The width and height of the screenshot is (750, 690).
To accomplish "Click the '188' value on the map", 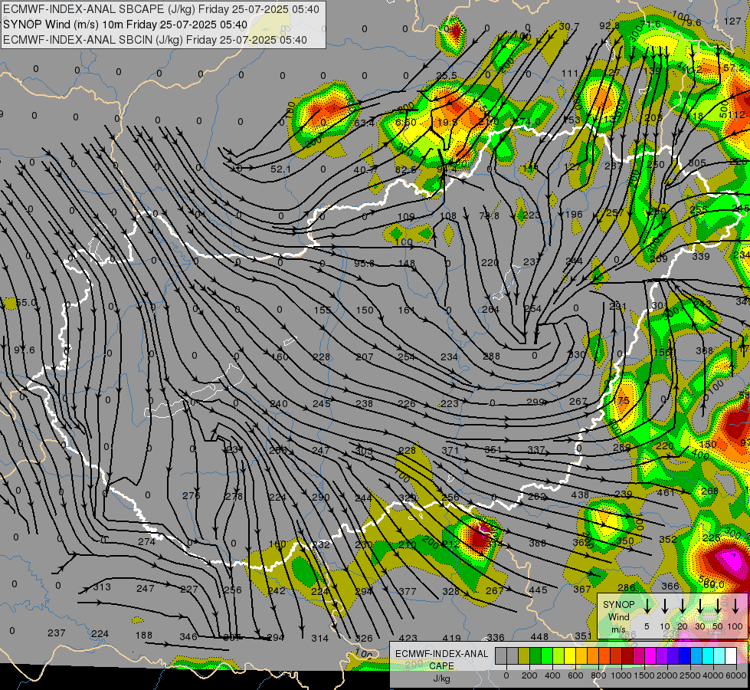I will [x=143, y=635].
